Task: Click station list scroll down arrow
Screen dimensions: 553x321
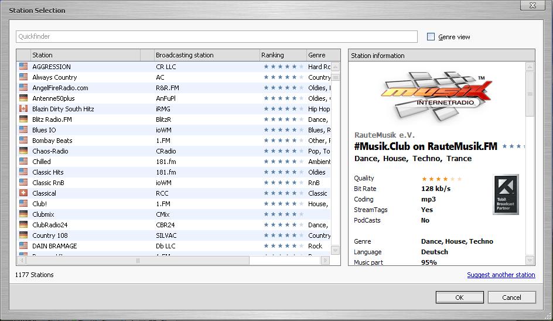Action: coord(336,251)
